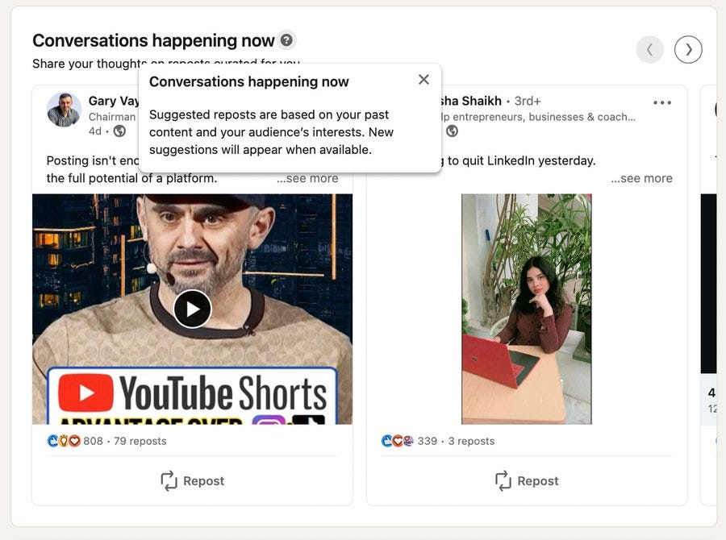Click the 'Chairman' headline under Gary's name
The width and height of the screenshot is (726, 540).
tap(112, 117)
